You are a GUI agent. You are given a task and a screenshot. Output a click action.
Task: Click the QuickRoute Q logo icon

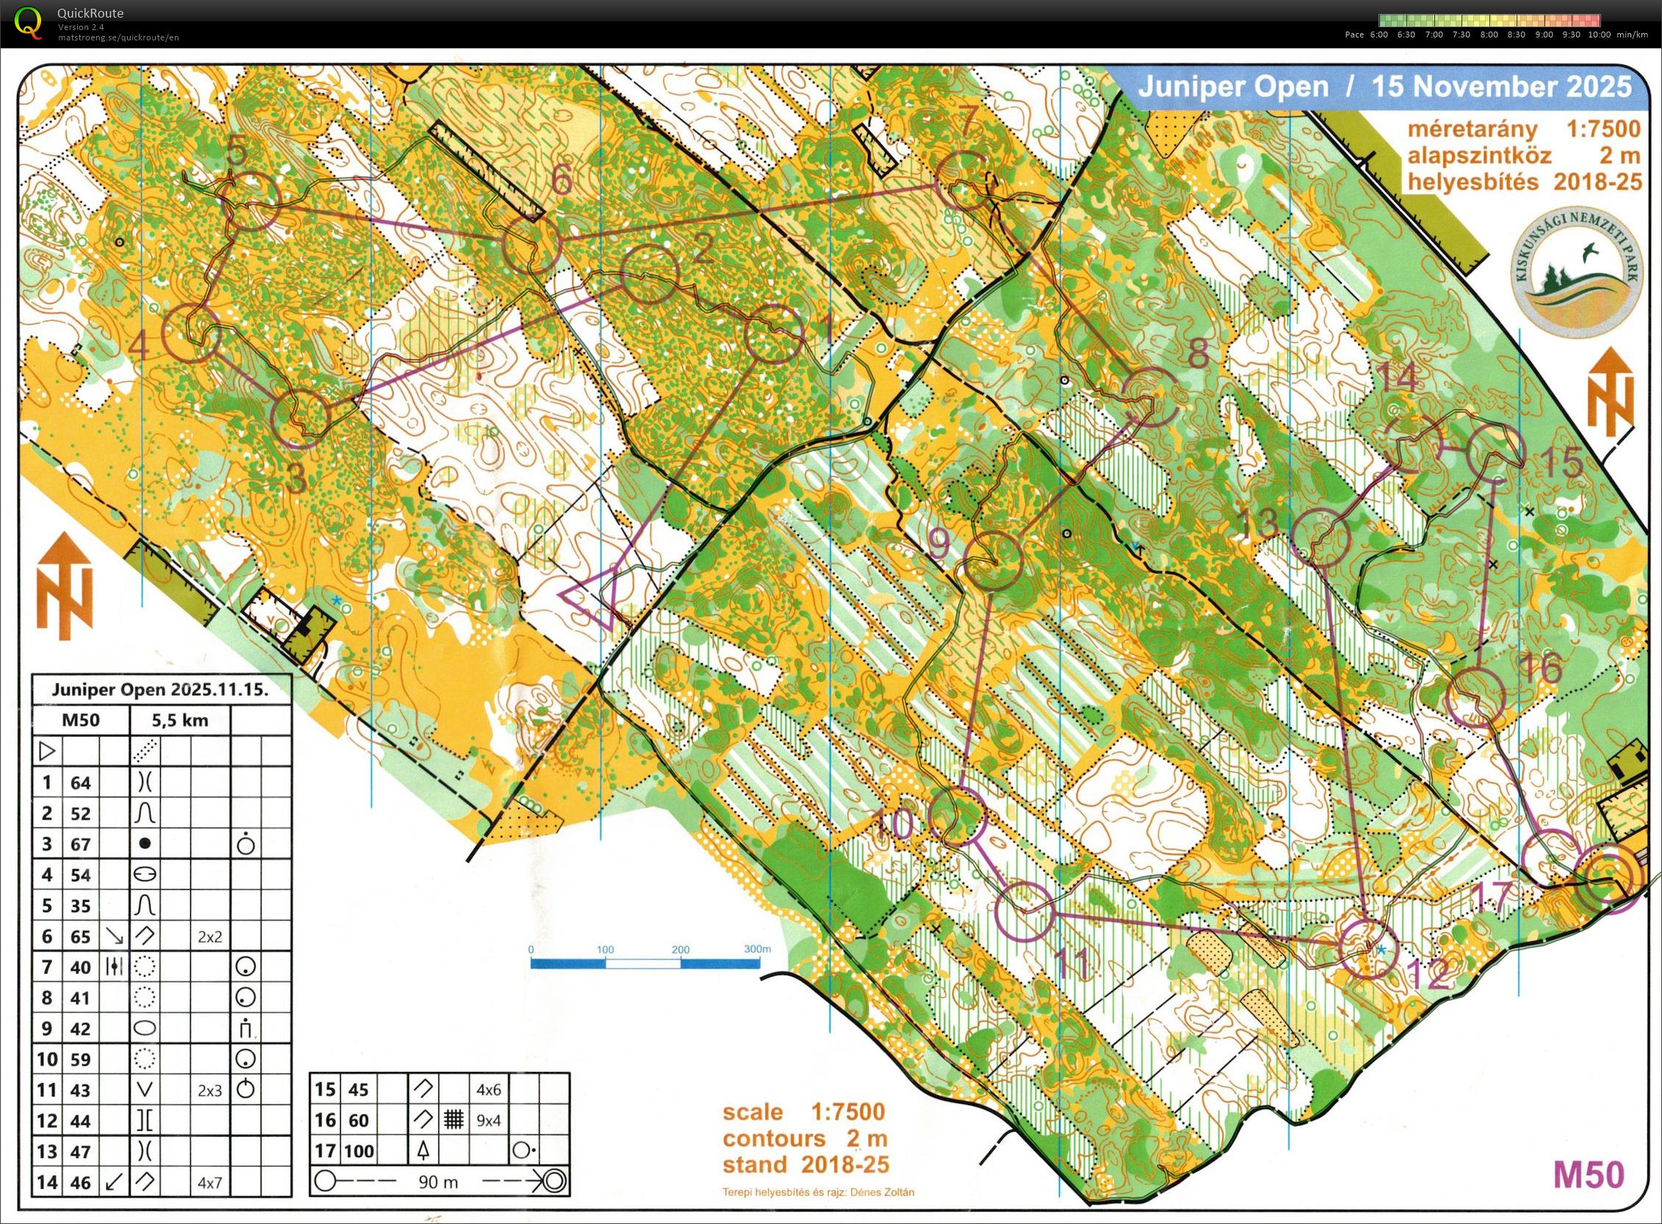point(28,22)
